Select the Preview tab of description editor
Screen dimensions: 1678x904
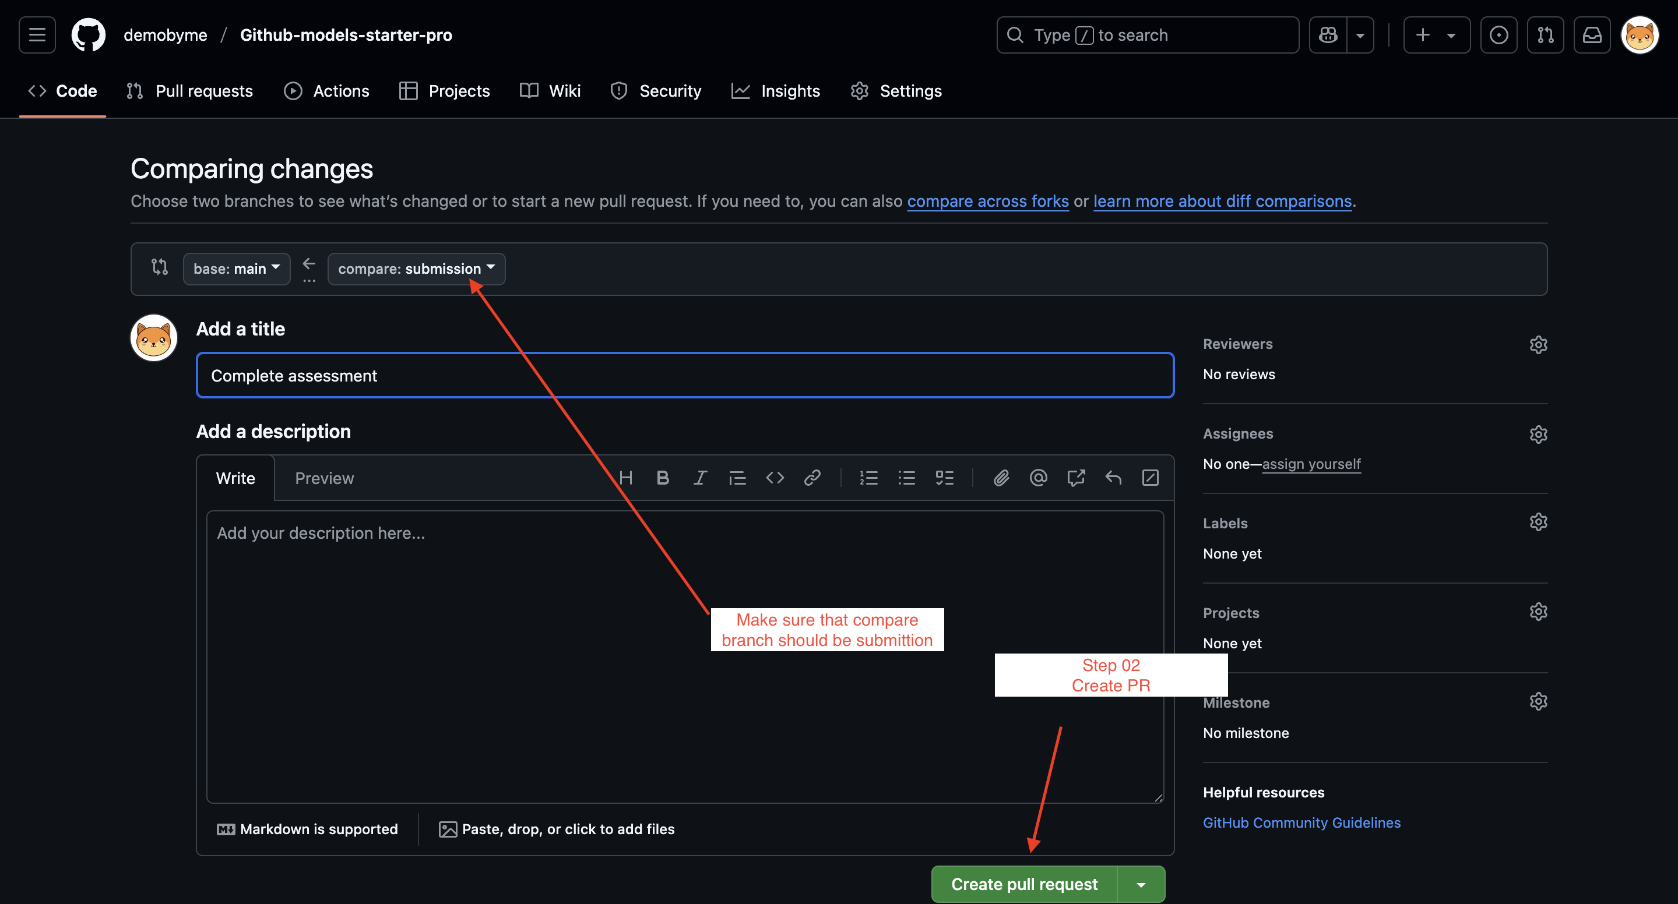325,478
